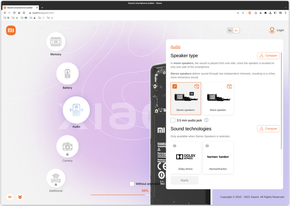Click the Sound technologies heading
The height and width of the screenshot is (206, 290).
click(191, 129)
